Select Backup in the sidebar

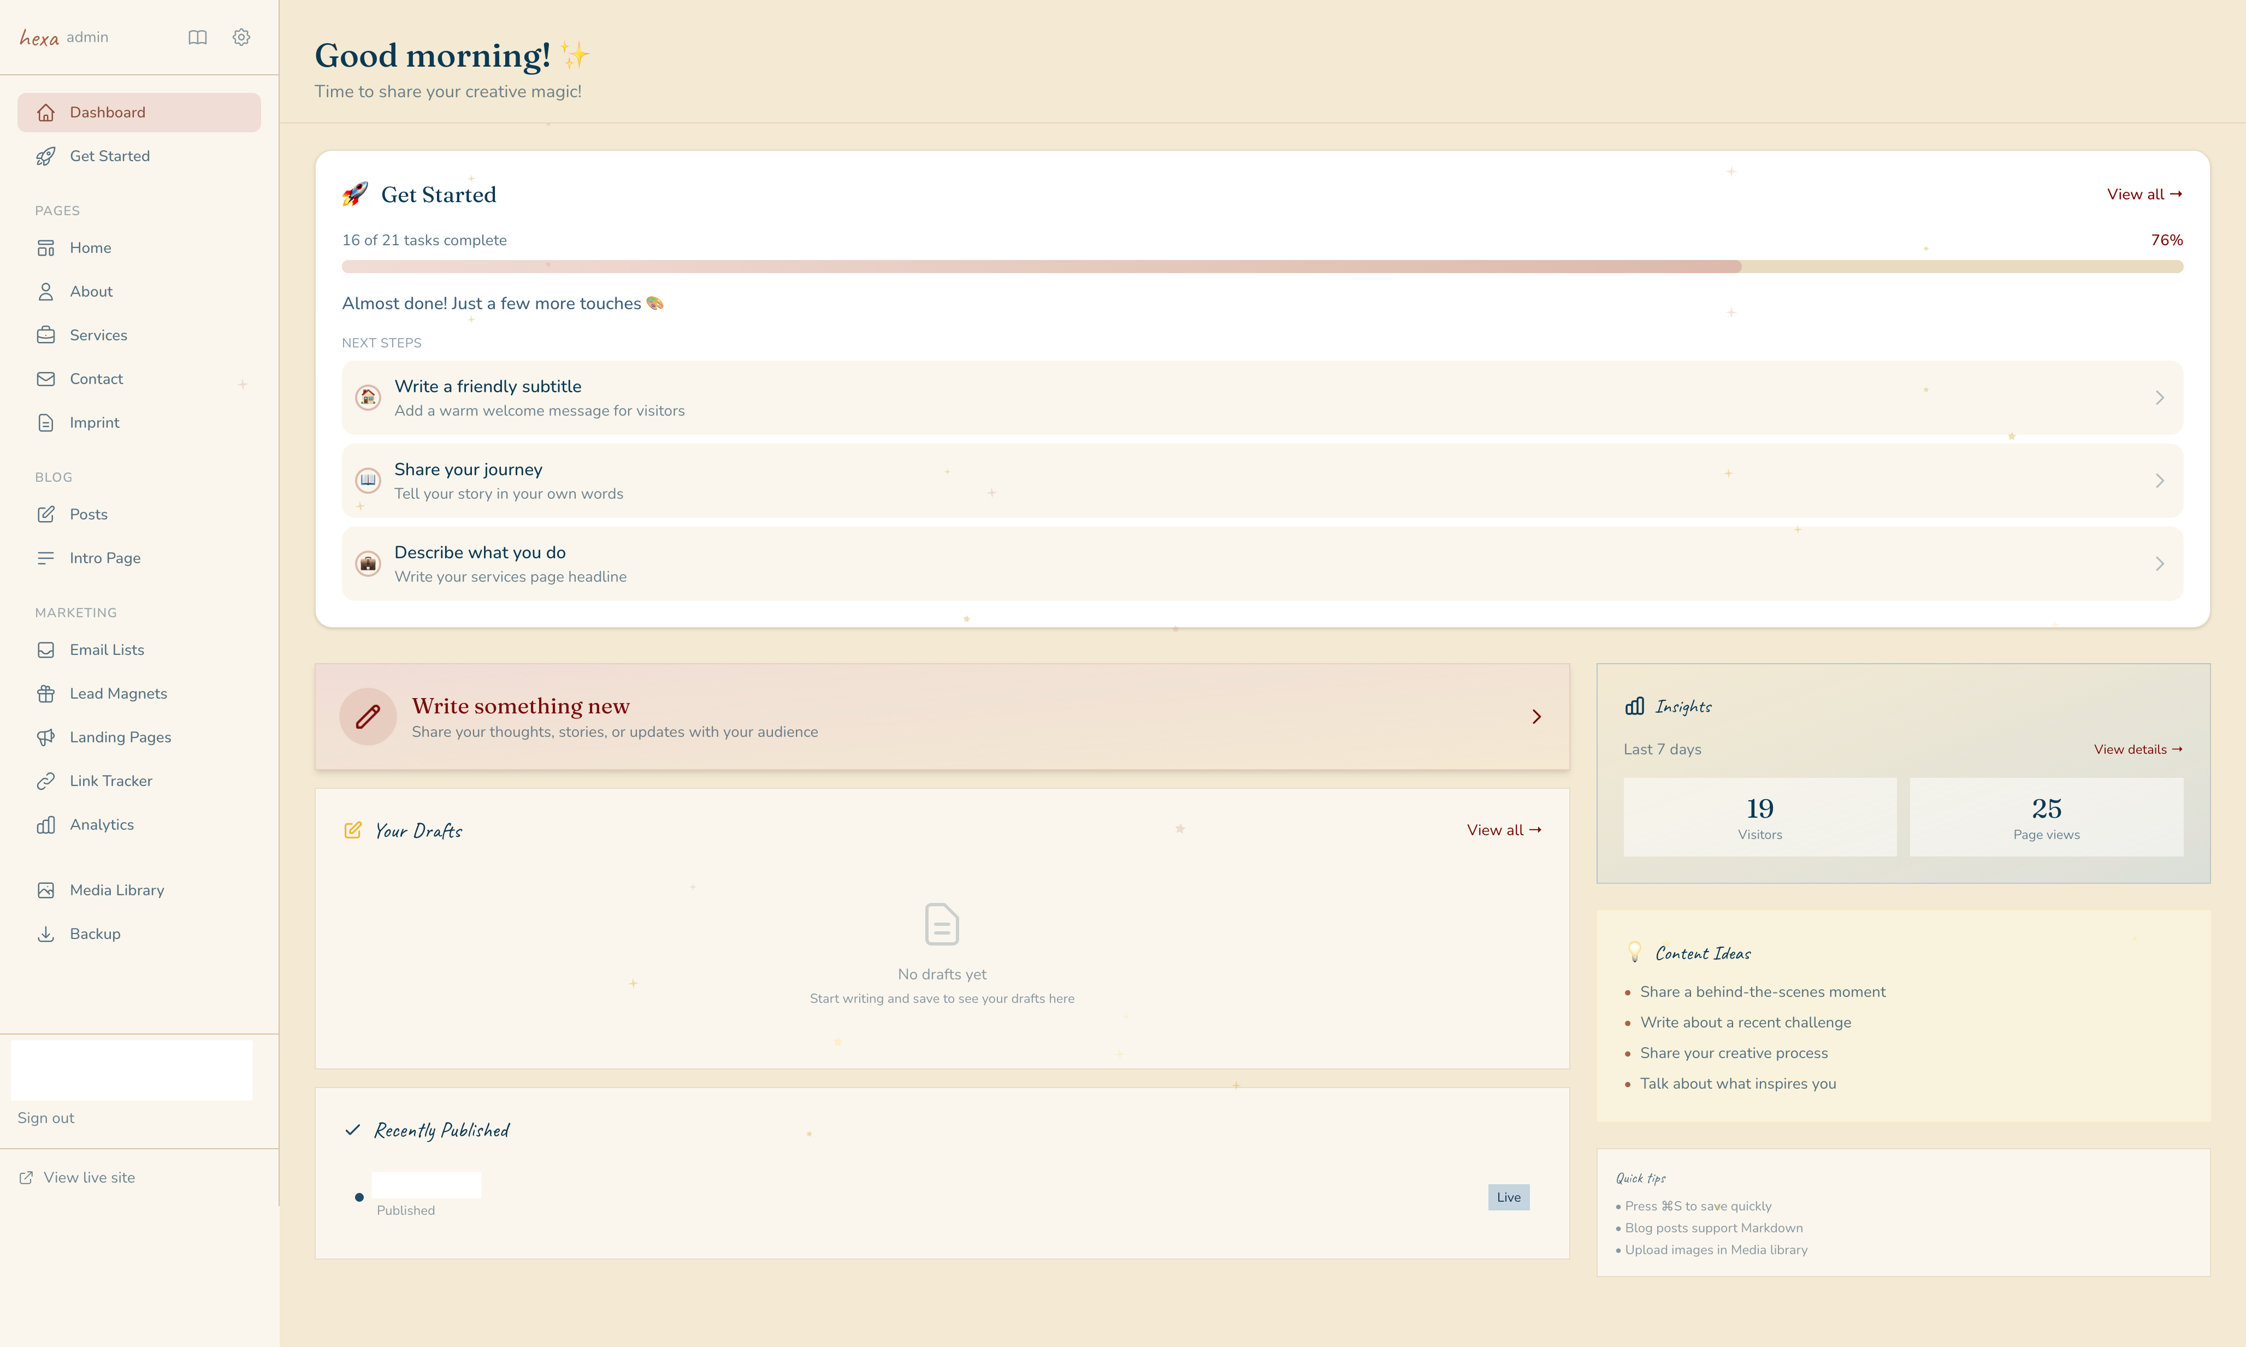pos(95,933)
